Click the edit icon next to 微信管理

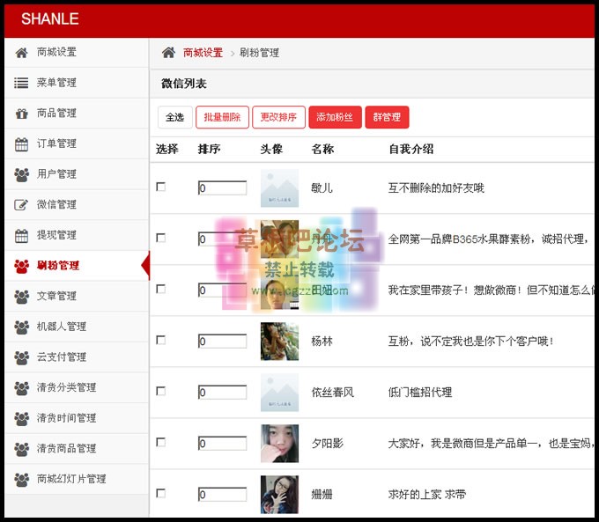(21, 205)
